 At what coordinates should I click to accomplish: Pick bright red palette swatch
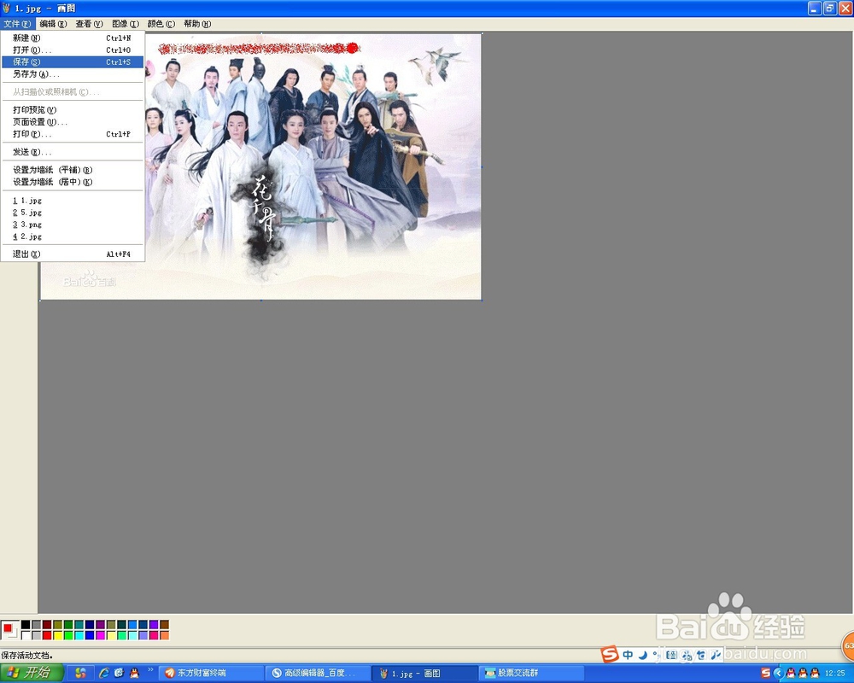47,635
